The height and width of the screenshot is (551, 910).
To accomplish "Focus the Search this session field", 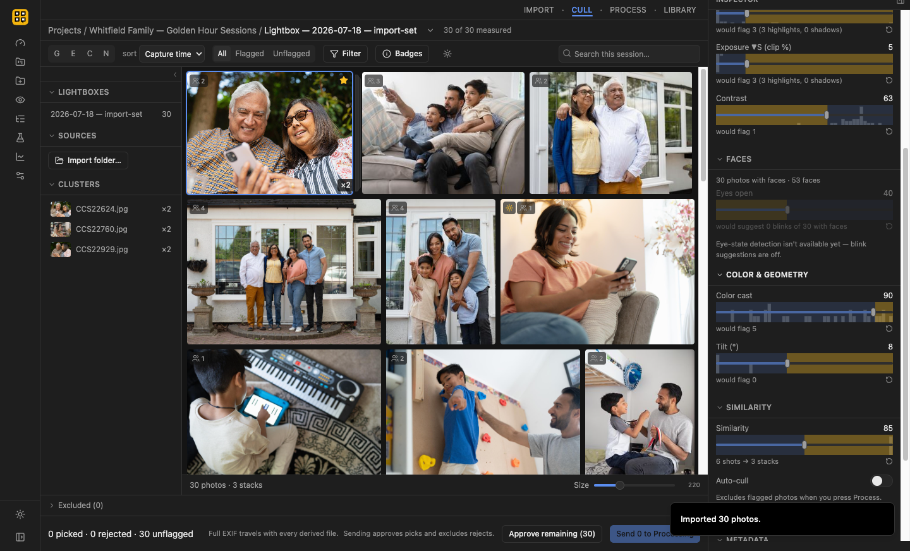I will [x=629, y=54].
